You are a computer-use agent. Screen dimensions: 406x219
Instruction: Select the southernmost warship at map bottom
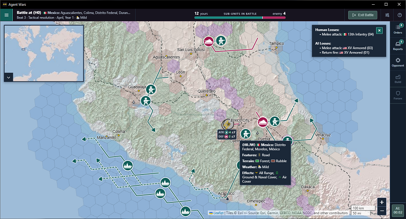click(185, 211)
